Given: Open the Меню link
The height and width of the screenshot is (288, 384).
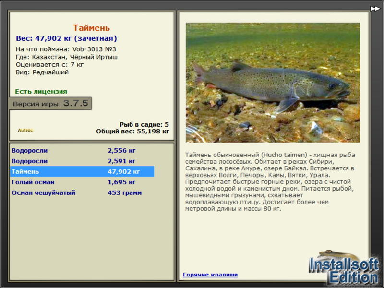Looking at the screenshot, I should click(x=25, y=130).
